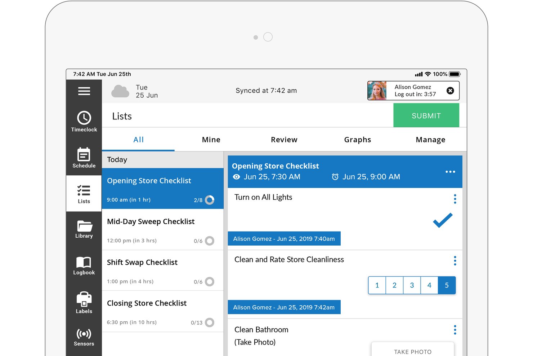
Task: Click the Alison Gomez 7:40am completion tag
Action: point(284,238)
